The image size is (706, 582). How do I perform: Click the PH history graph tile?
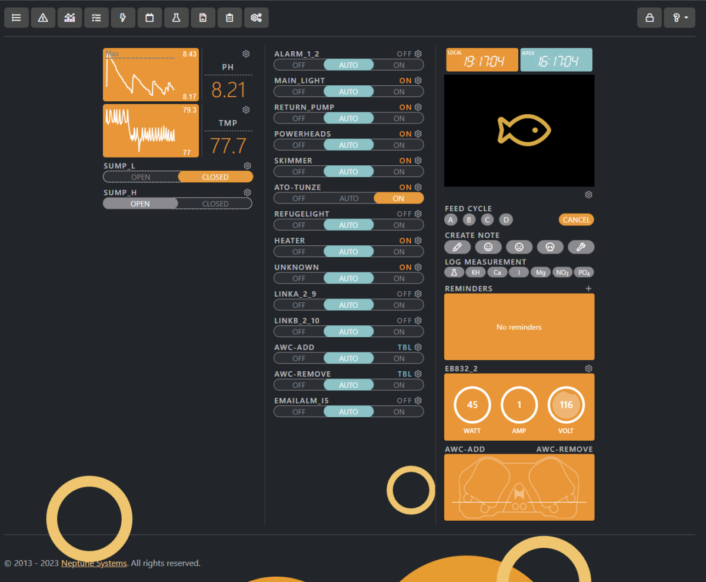[x=151, y=75]
